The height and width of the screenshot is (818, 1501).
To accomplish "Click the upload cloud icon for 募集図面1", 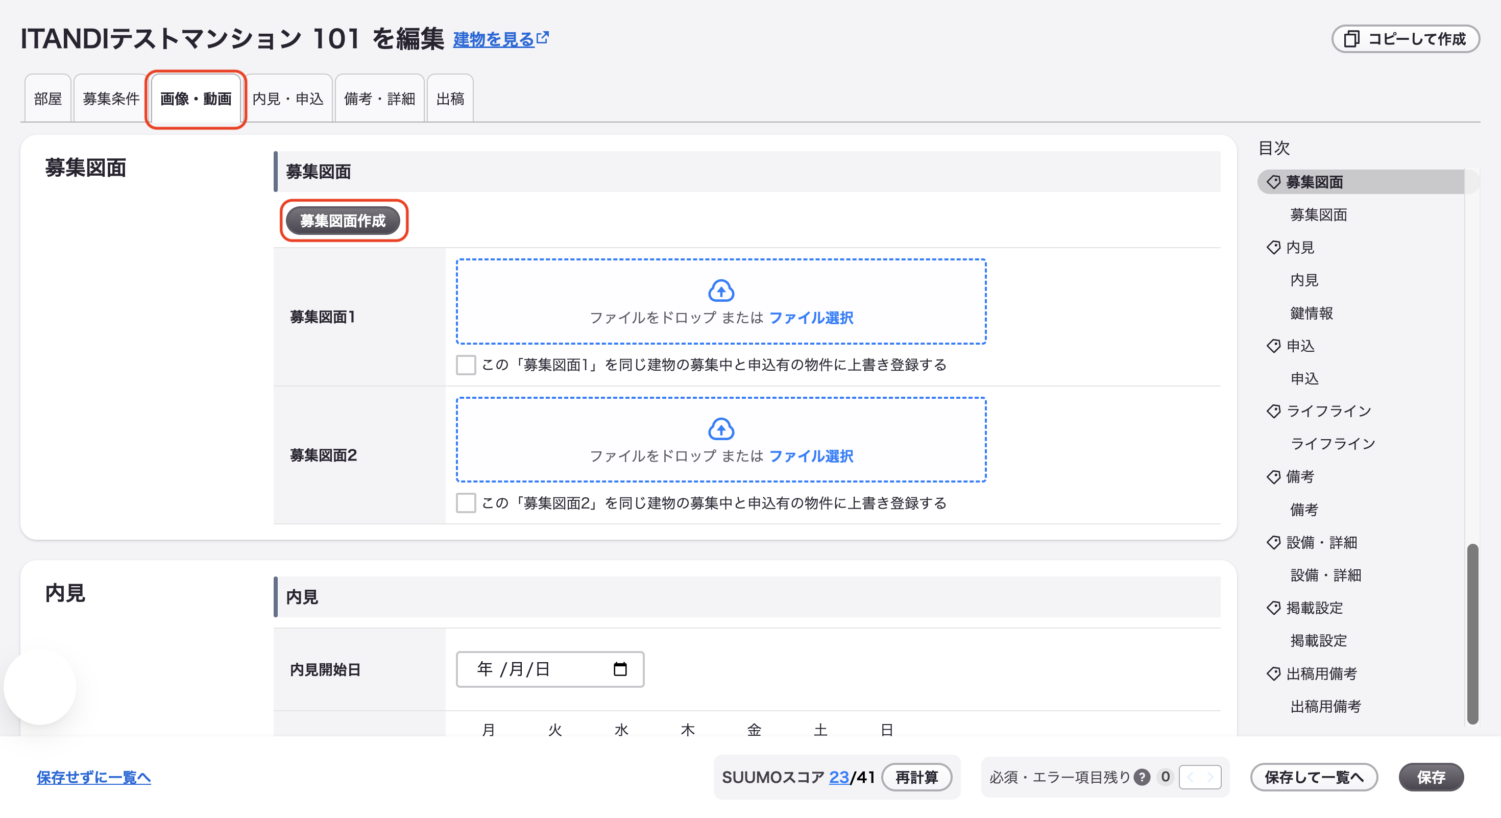I will [x=721, y=290].
